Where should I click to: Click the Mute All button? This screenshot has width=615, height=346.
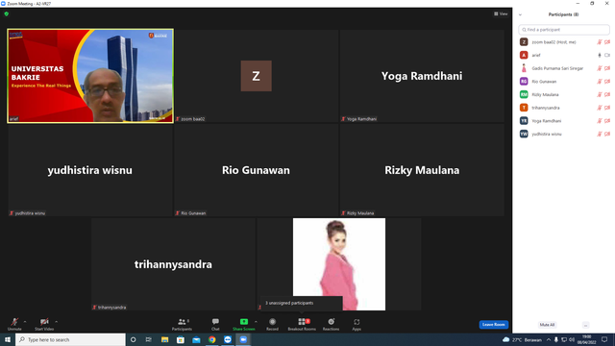[x=547, y=325]
